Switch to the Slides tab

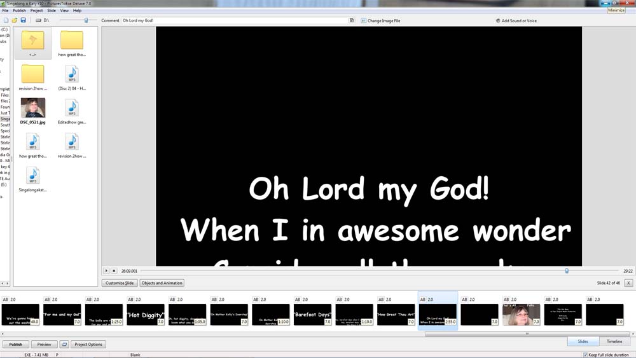pos(583,341)
